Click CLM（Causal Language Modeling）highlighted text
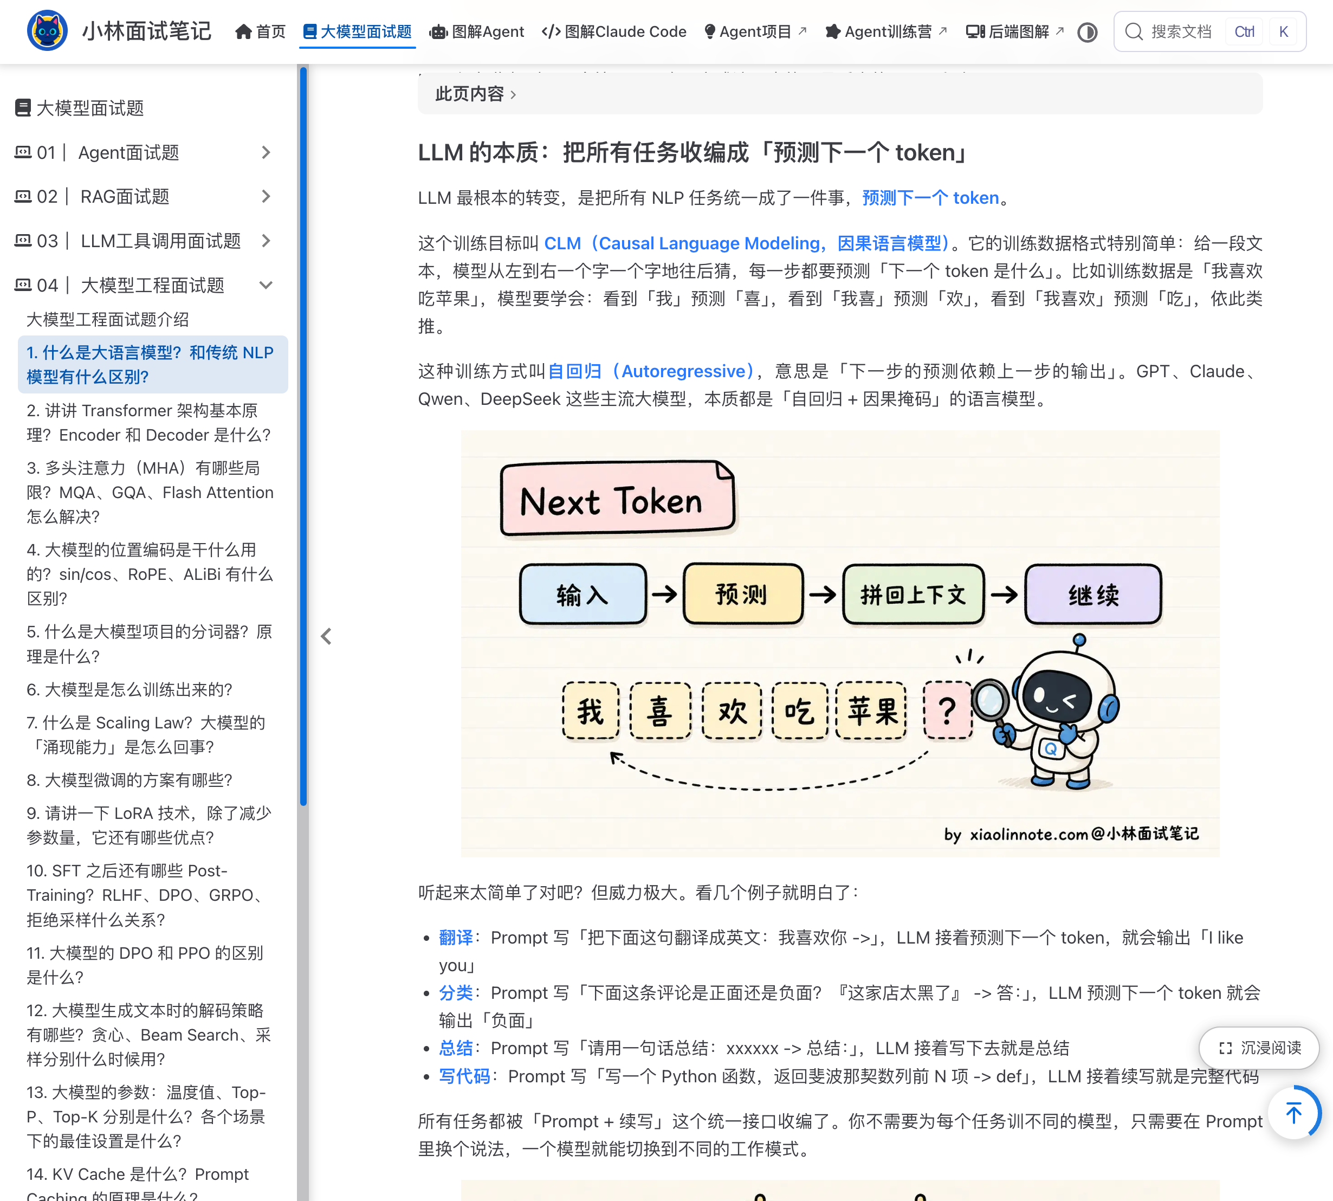The height and width of the screenshot is (1201, 1333). 747,243
